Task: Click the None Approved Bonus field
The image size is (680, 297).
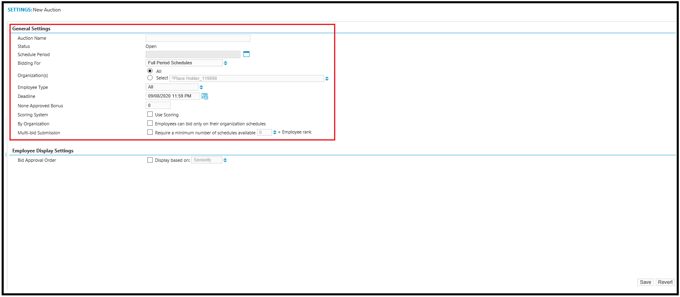Action: (x=158, y=105)
